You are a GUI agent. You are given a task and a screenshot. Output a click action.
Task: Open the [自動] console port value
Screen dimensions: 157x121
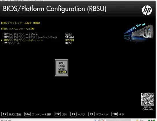coord(68,34)
